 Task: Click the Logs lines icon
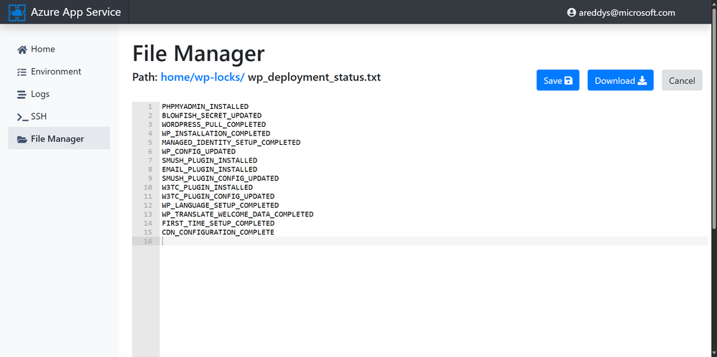point(22,94)
